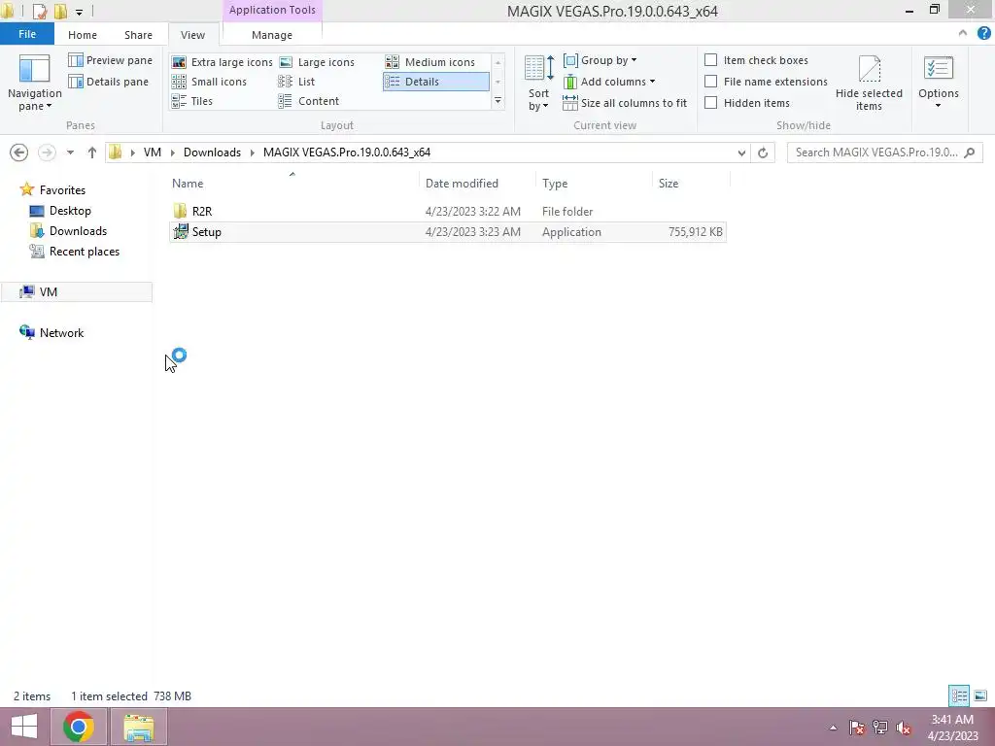Click the 755,912 KB size cell
995x746 pixels.
pyautogui.click(x=695, y=231)
